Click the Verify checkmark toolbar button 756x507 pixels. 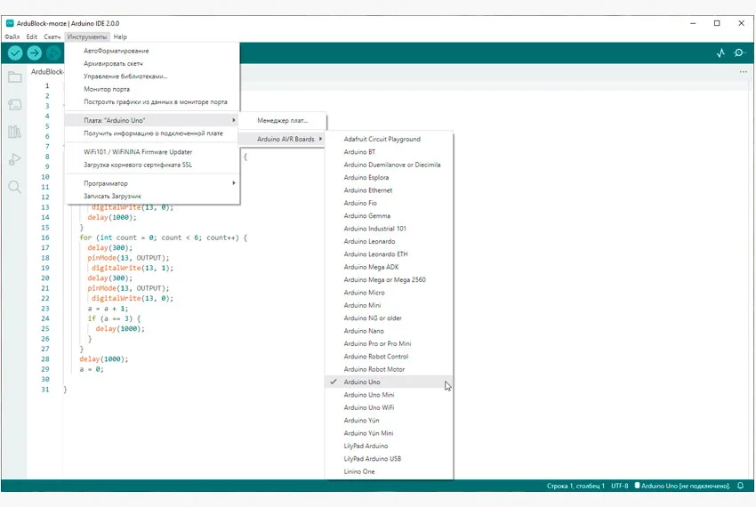tap(15, 53)
